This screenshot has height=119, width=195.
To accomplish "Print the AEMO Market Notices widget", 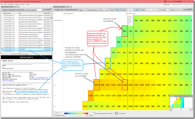I will pos(48,10).
